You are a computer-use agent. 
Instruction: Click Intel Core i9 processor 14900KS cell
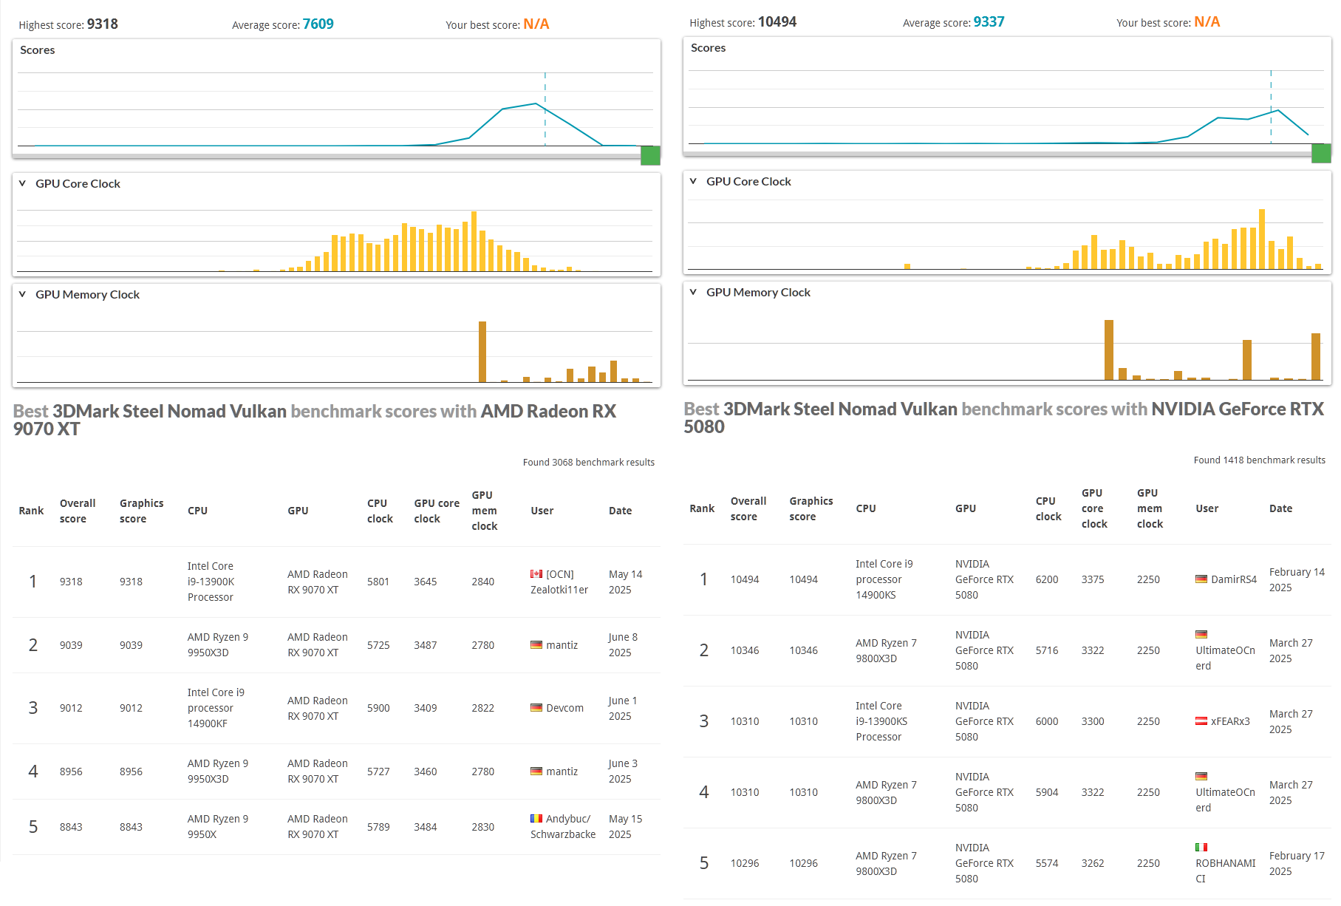(x=884, y=579)
